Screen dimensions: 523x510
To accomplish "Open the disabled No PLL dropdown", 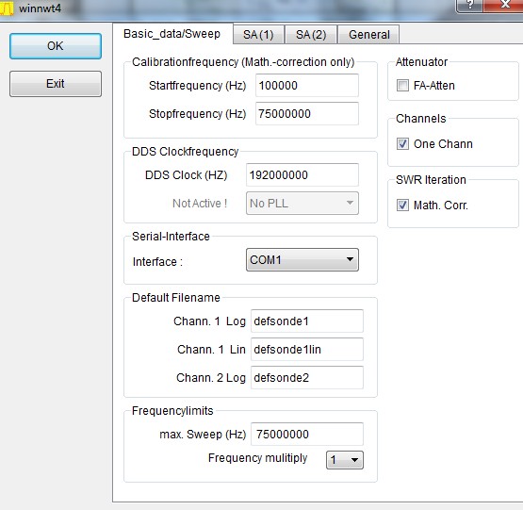I will 302,204.
